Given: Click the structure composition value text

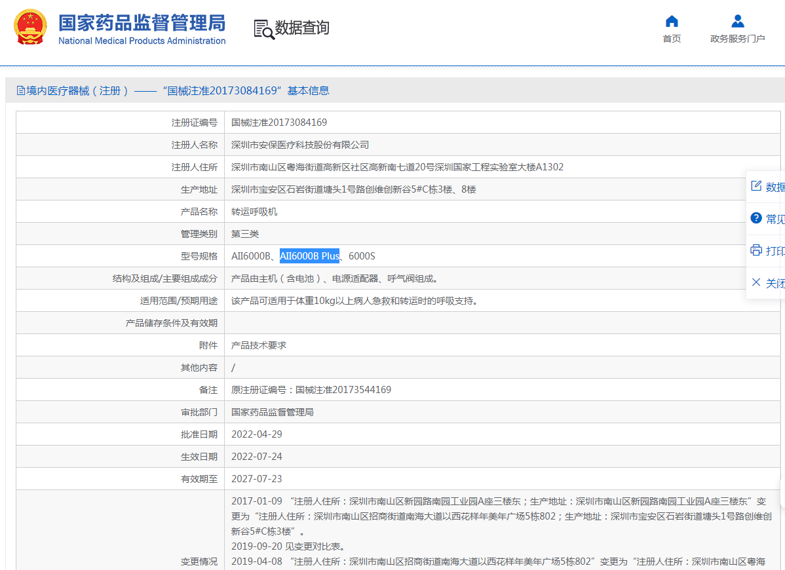Looking at the screenshot, I should 334,278.
